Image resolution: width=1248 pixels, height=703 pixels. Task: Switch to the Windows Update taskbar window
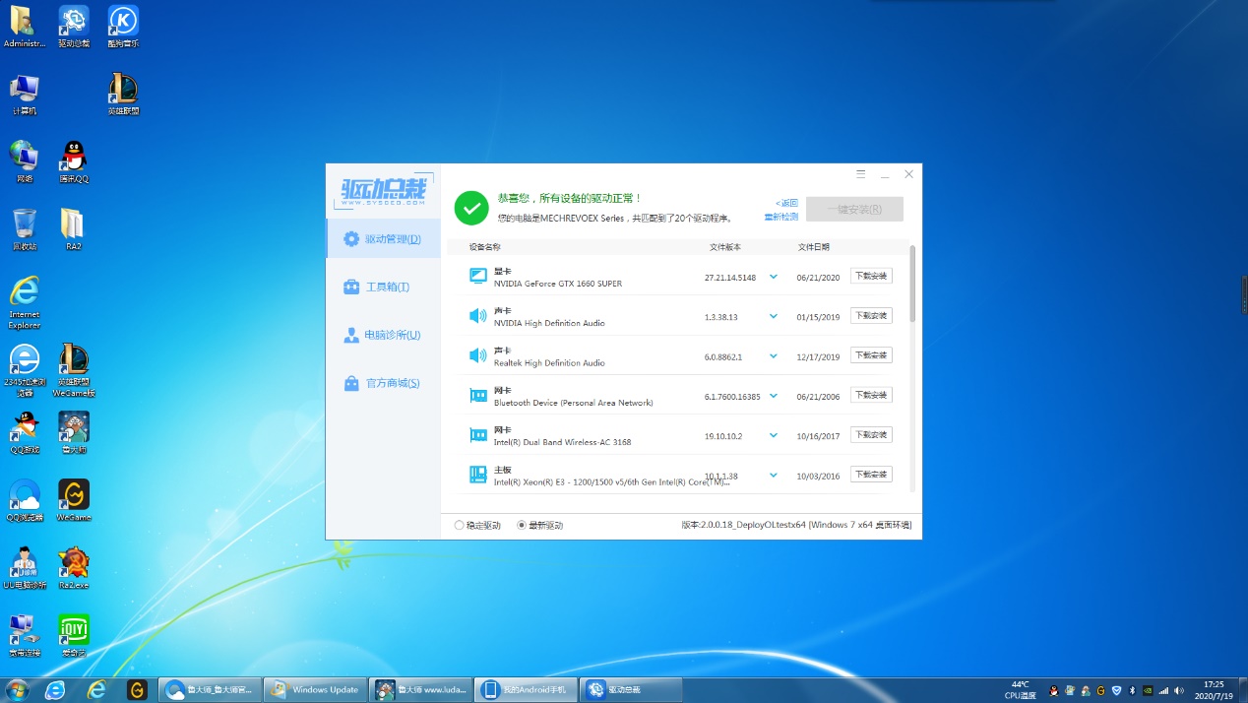click(314, 689)
